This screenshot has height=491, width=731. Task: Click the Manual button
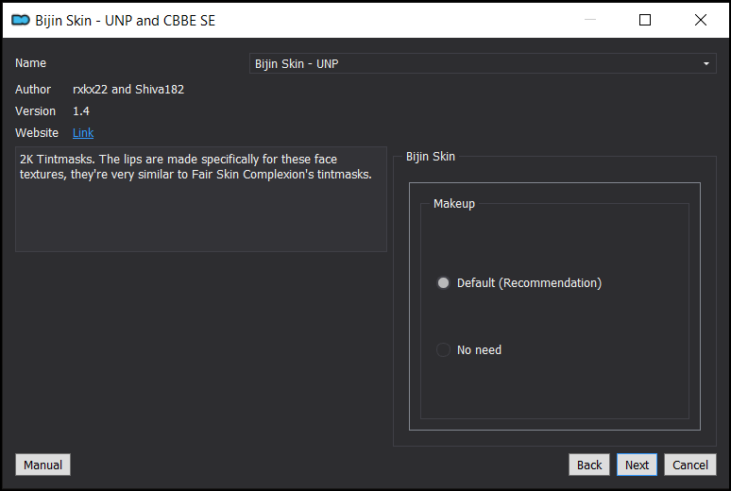42,465
